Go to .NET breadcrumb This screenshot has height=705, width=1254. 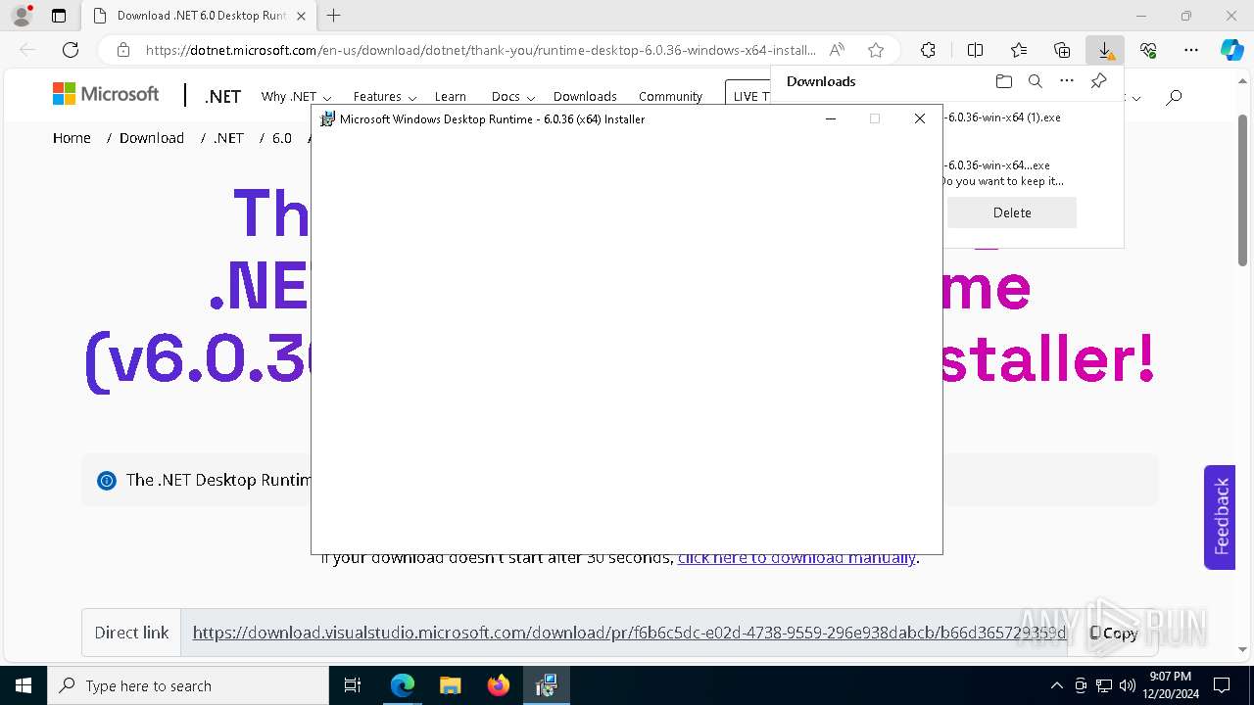229,138
